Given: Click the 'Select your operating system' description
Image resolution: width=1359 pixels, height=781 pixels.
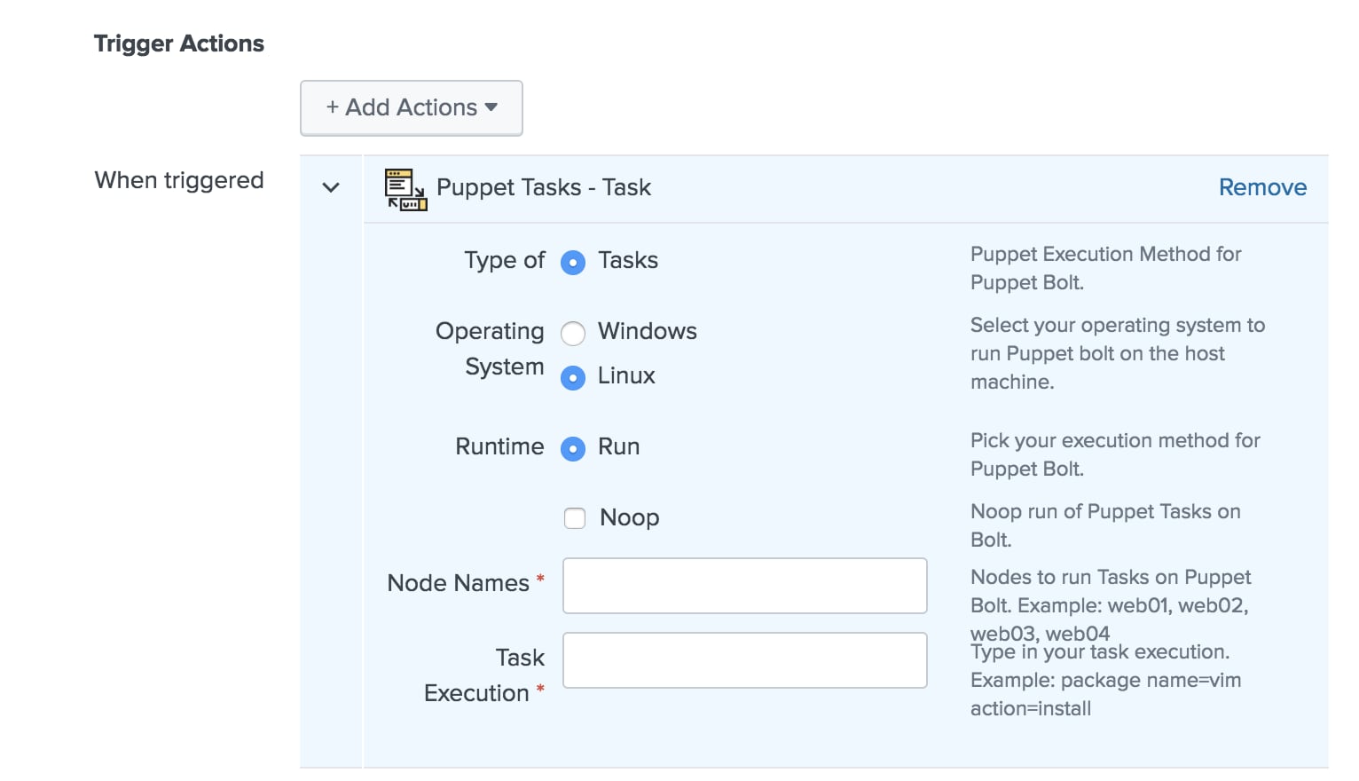Looking at the screenshot, I should pyautogui.click(x=1118, y=353).
